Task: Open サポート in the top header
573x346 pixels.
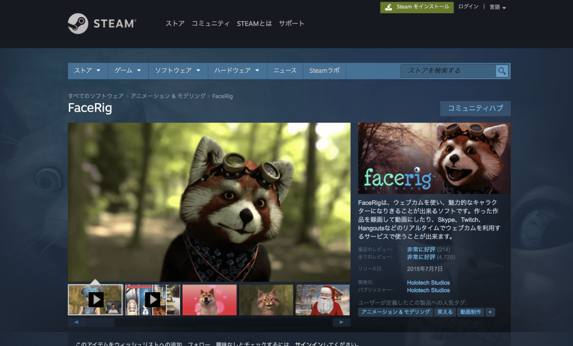Action: (291, 24)
